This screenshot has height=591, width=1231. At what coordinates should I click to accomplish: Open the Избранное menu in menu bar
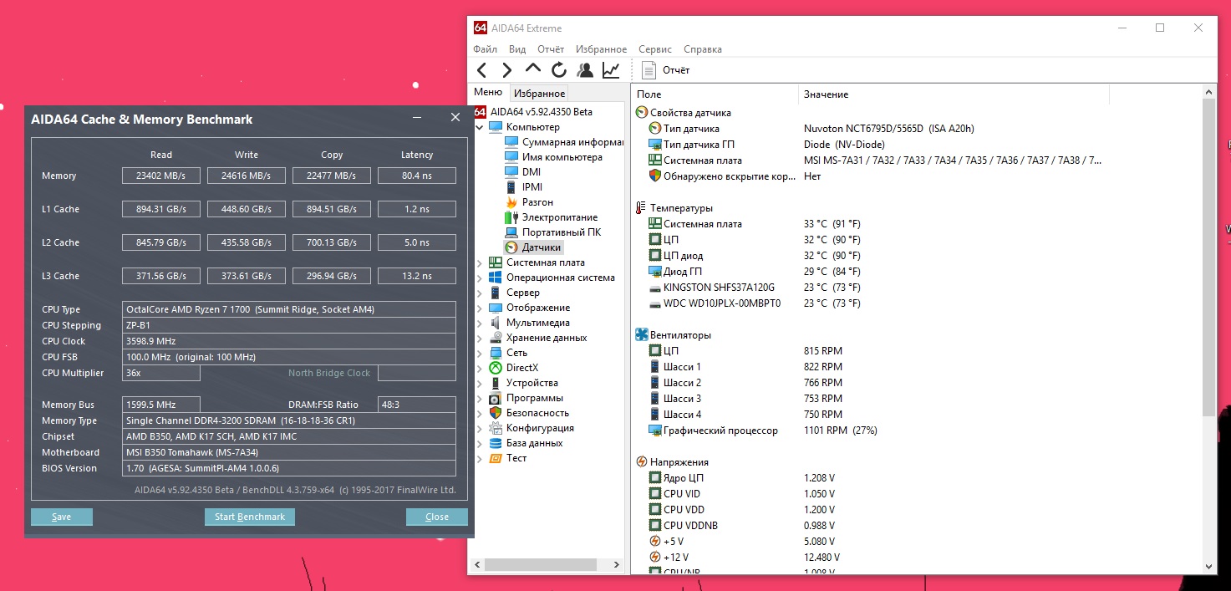point(601,49)
